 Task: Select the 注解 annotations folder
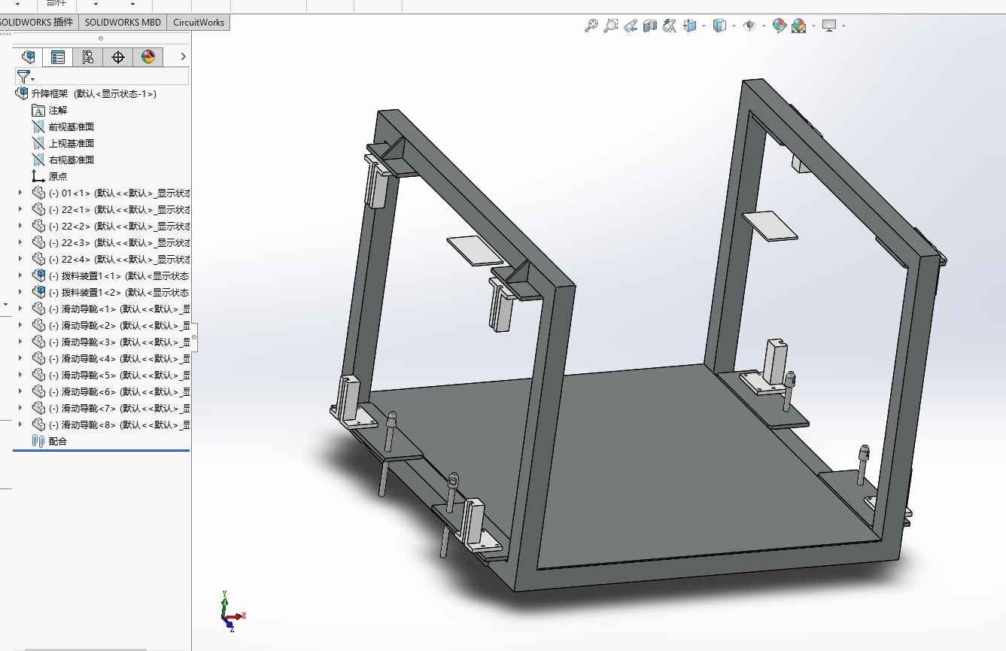click(x=50, y=111)
